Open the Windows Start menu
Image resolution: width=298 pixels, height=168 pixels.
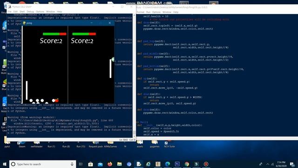pos(5,164)
